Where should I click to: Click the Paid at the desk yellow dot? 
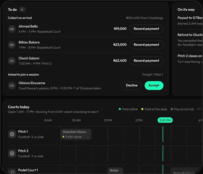click(142, 109)
